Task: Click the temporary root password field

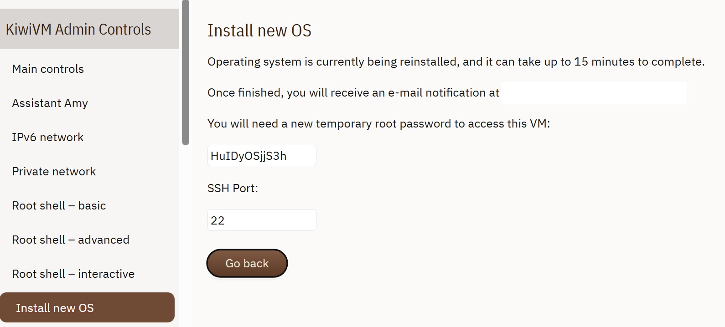Action: pos(262,156)
